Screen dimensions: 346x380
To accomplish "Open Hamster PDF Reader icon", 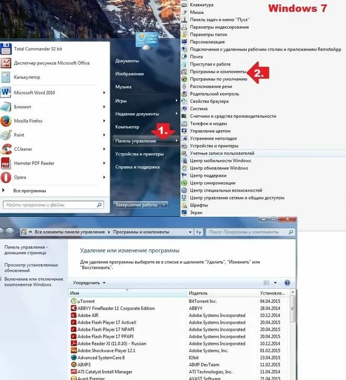I will click(6, 163).
